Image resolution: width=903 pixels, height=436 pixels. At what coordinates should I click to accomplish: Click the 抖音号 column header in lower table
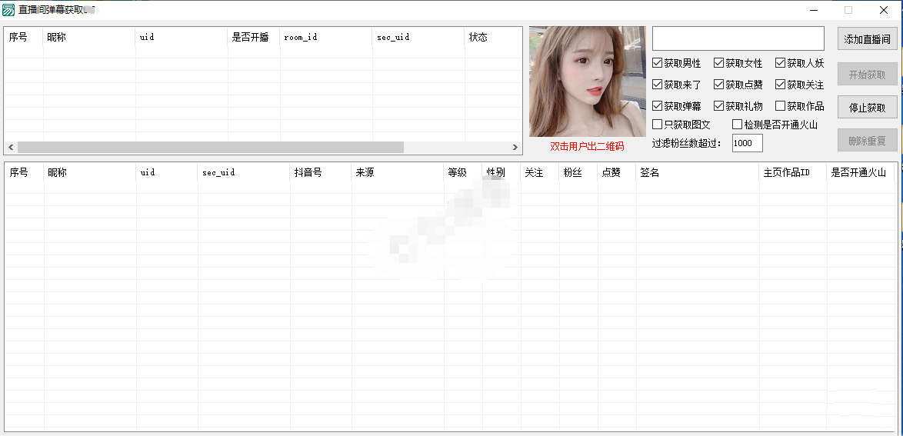pyautogui.click(x=320, y=172)
